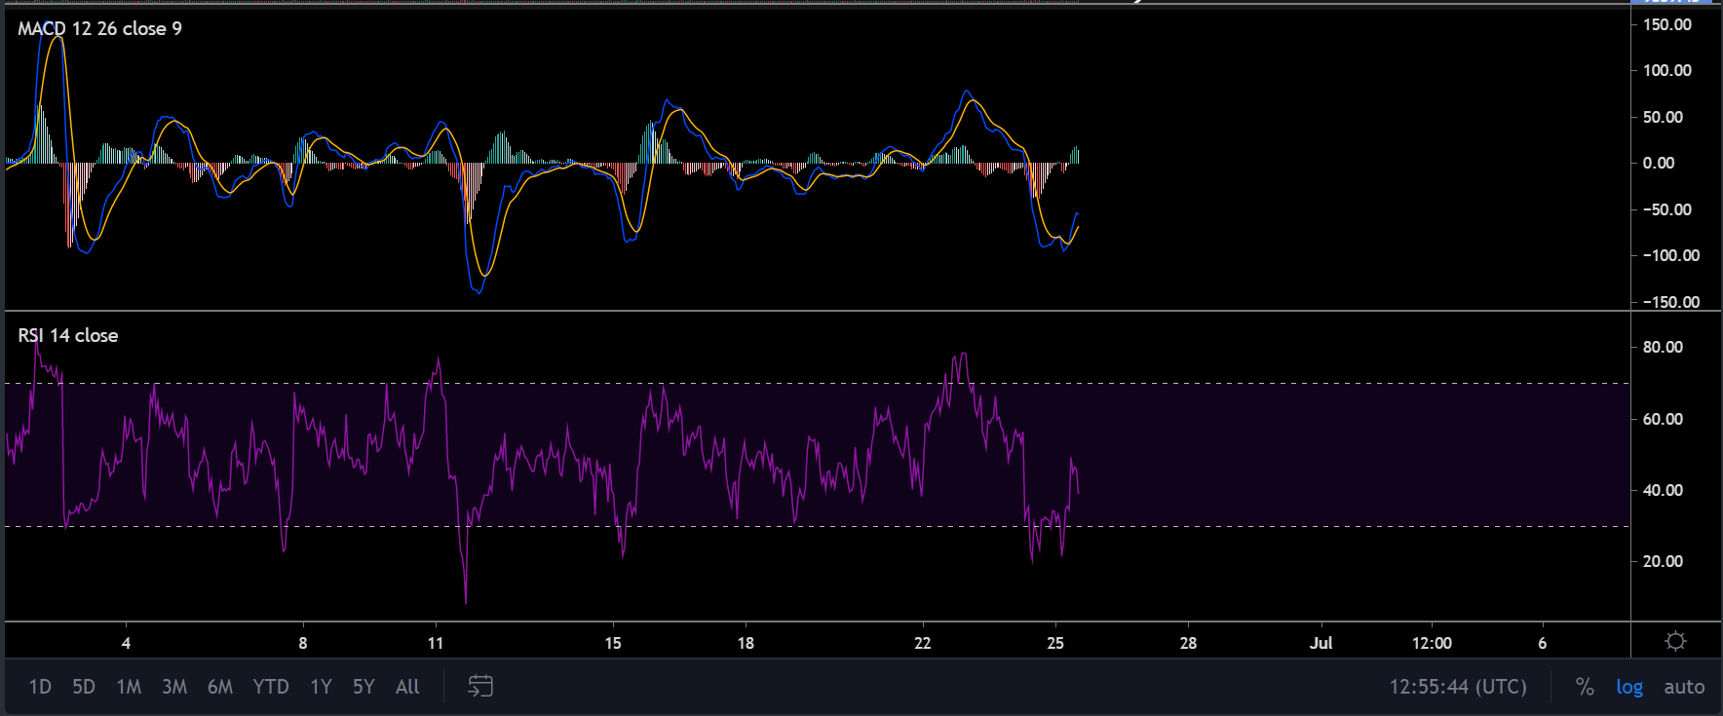Image resolution: width=1723 pixels, height=716 pixels.
Task: Click the 150.00 MACD axis label
Action: coord(1666,24)
